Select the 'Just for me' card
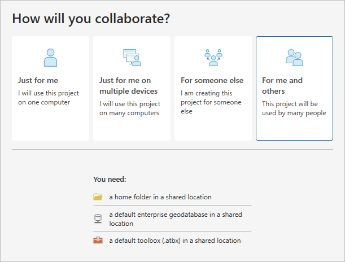The image size is (345, 262). pos(50,88)
